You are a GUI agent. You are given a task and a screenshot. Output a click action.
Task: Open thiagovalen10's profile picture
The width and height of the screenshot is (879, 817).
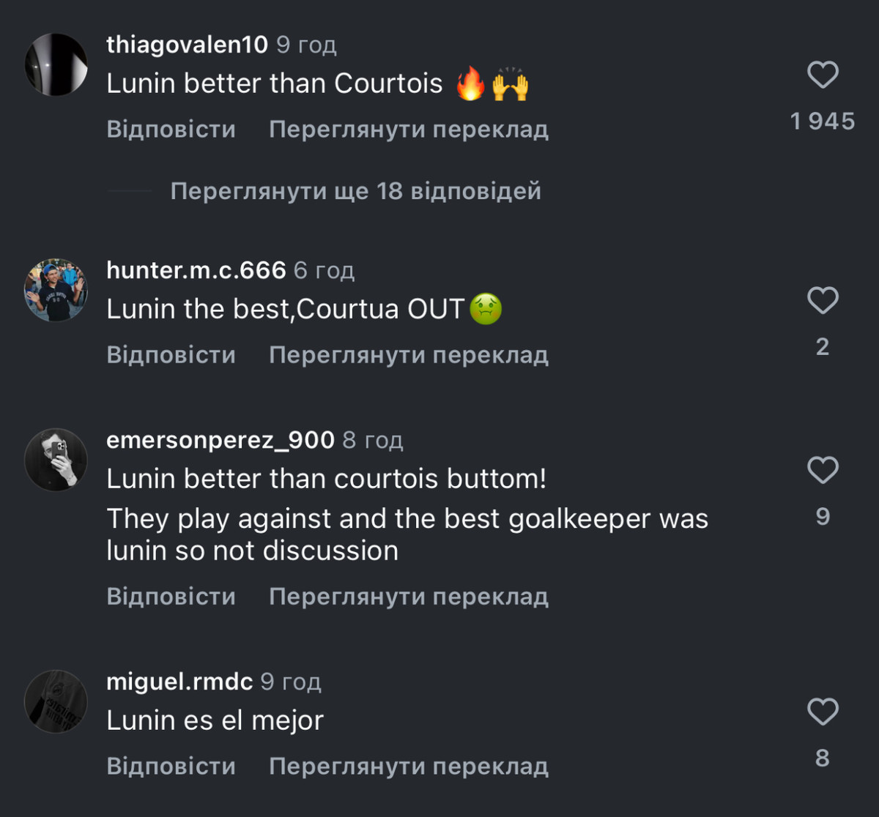pos(56,64)
